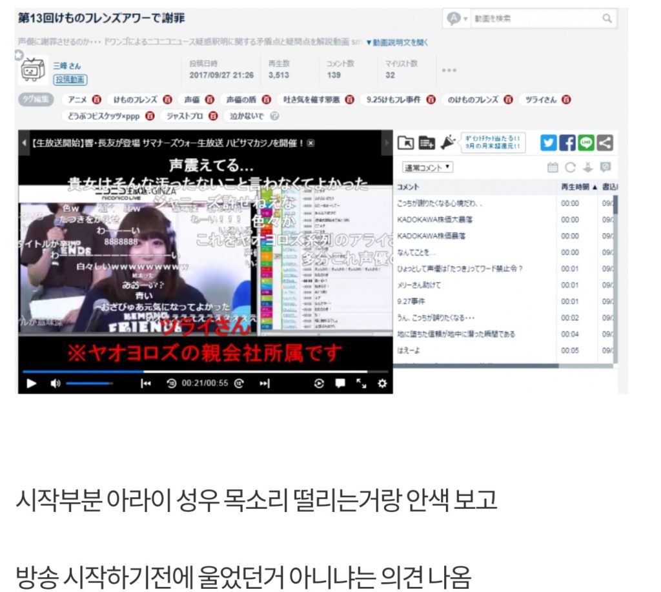
Task: Sort comments by 再生時間 column header
Action: pos(575,187)
